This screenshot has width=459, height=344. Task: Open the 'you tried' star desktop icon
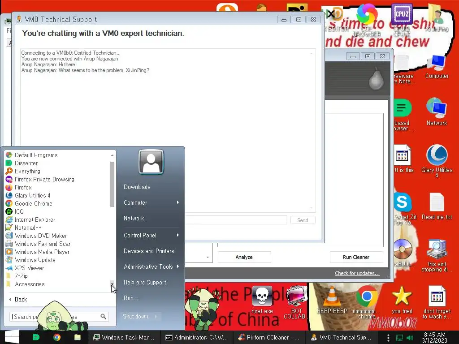[402, 300]
